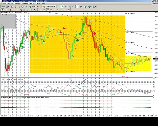This screenshot has width=158, height=126.
Task: Switch to M5 timeframe
Action: [44, 10]
